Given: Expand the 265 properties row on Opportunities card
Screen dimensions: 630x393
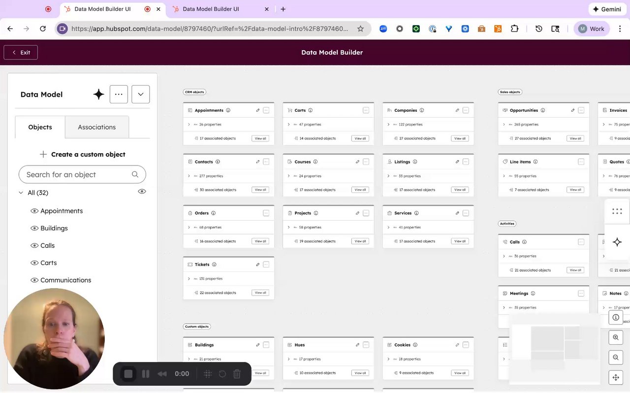Looking at the screenshot, I should tap(504, 125).
